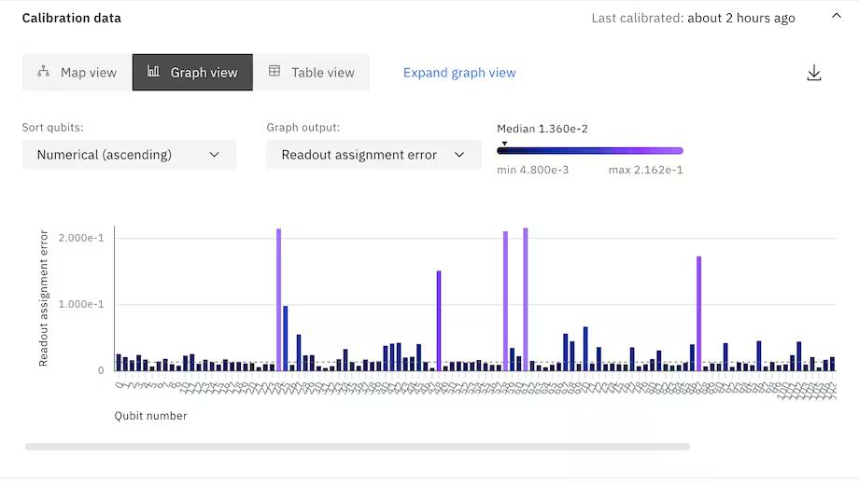The image size is (859, 484).
Task: Open the Table view tab
Action: pyautogui.click(x=311, y=72)
